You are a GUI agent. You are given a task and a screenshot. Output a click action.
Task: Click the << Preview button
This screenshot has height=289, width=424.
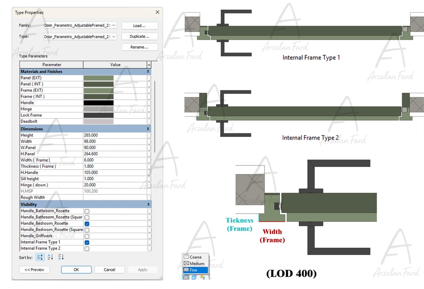(34, 270)
